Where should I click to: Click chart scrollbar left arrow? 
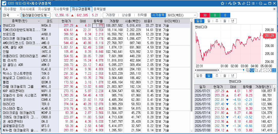(195, 70)
